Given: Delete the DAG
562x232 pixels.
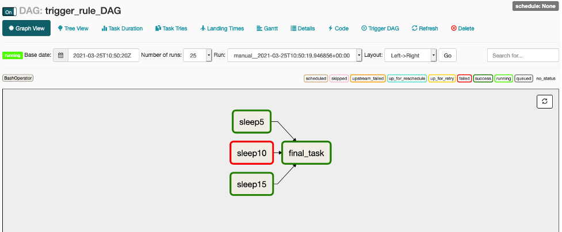Looking at the screenshot, I should pyautogui.click(x=462, y=28).
